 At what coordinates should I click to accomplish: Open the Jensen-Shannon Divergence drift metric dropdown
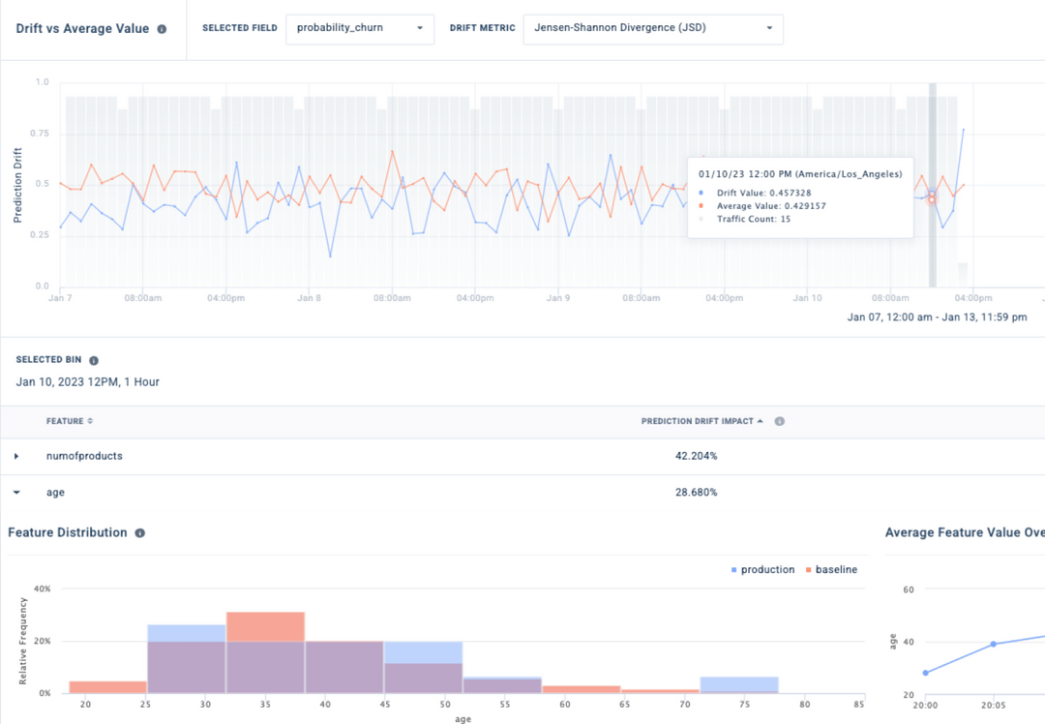click(x=653, y=28)
